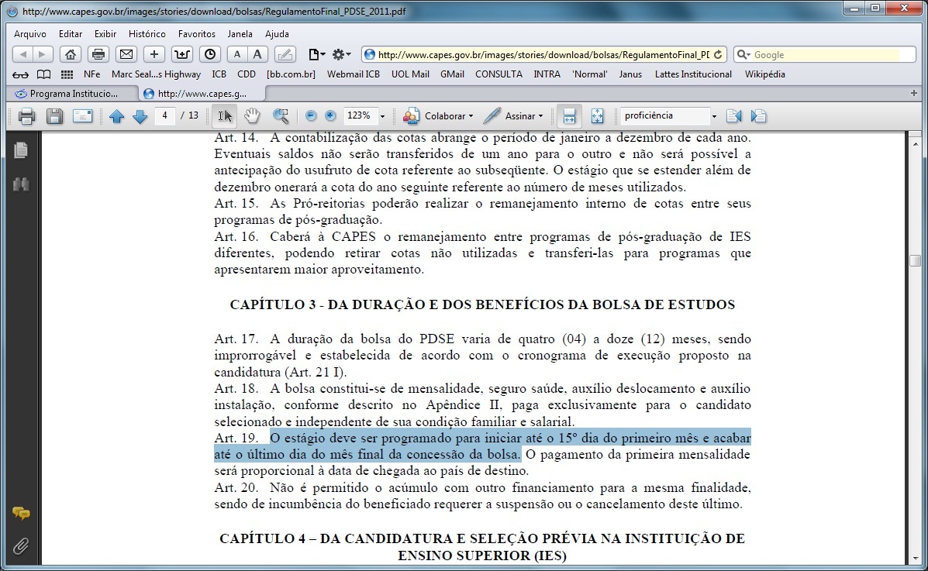Open the Comments panel

[21, 513]
